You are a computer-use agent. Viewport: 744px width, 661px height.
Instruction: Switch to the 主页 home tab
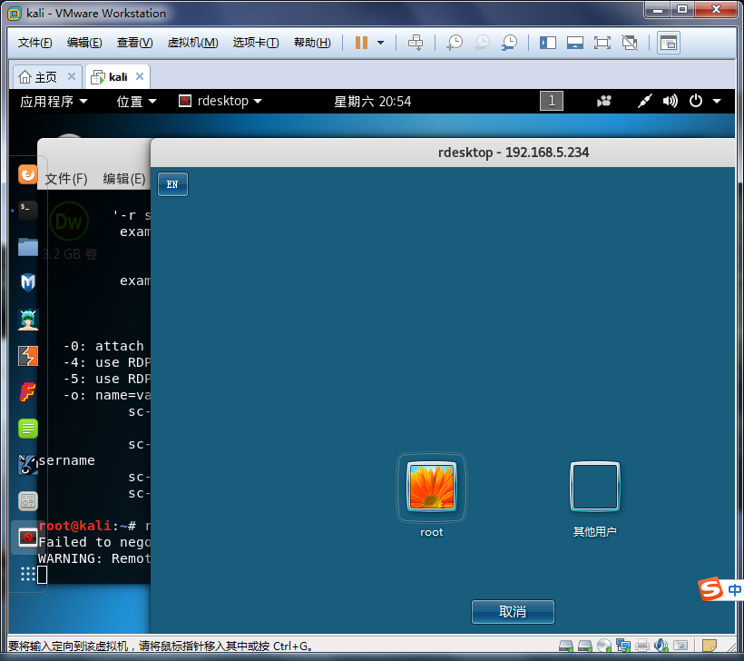coord(38,77)
